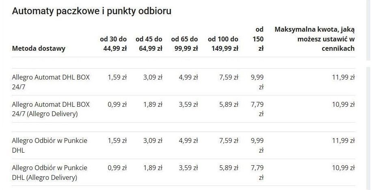Click the 'od 150 zł' column header
Viewport: 374px width, 190px height.
click(258, 39)
